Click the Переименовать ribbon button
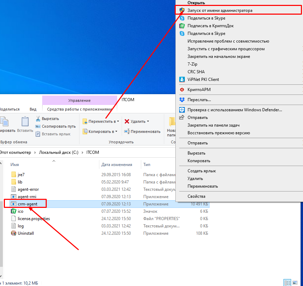The height and width of the screenshot is (286, 303). coord(142,131)
